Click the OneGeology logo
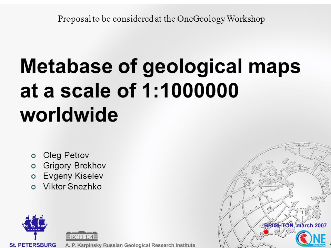This screenshot has width=331, height=248. coord(311,239)
